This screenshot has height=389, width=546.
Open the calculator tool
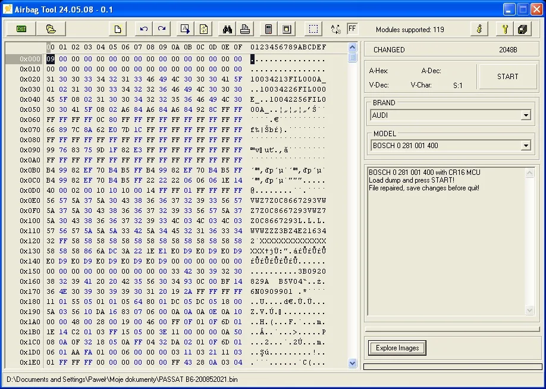point(269,29)
